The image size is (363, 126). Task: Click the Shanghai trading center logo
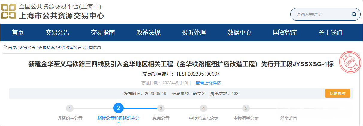click(x=8, y=12)
